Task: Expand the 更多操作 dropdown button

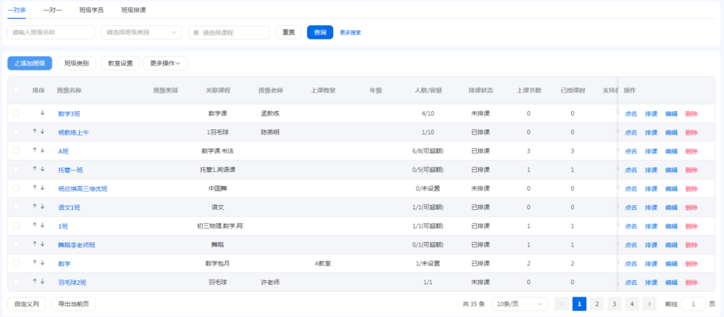Action: (165, 64)
